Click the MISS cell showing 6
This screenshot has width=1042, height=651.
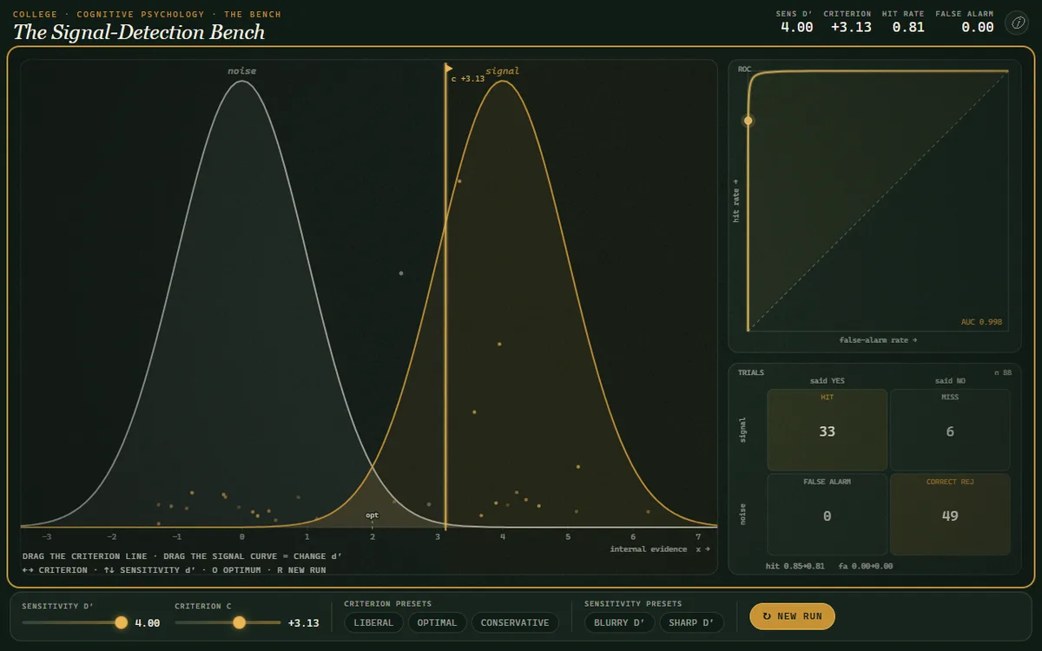(x=950, y=430)
